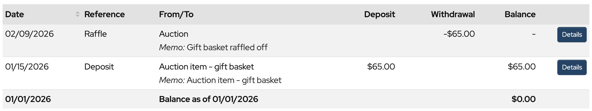Click the $65.00 amount in Deposit column
Image resolution: width=592 pixels, height=111 pixels.
381,67
